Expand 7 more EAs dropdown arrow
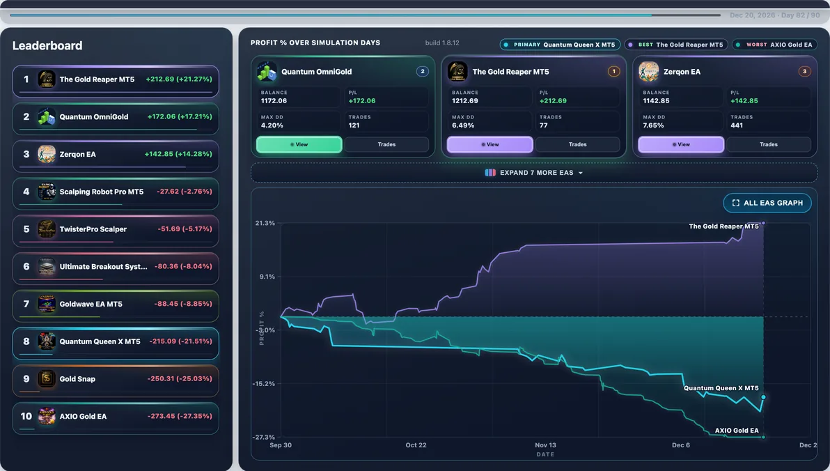This screenshot has height=471, width=830. pos(581,173)
